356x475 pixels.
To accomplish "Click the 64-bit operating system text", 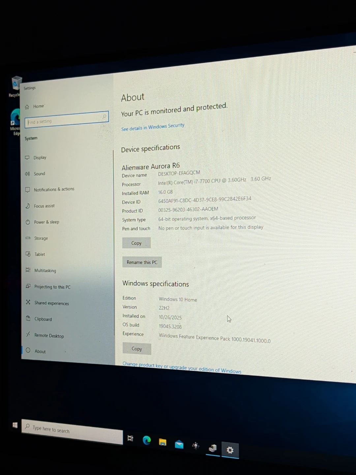I will (x=207, y=218).
